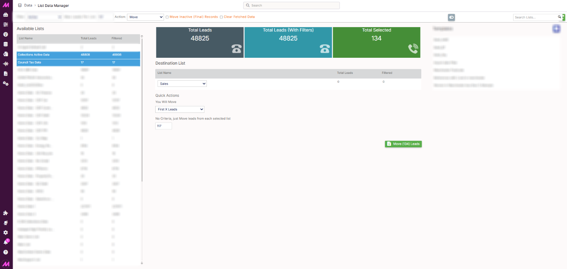Screen dimensions: 567x269
Task: Click the leads count field showing 117
Action: click(x=164, y=126)
